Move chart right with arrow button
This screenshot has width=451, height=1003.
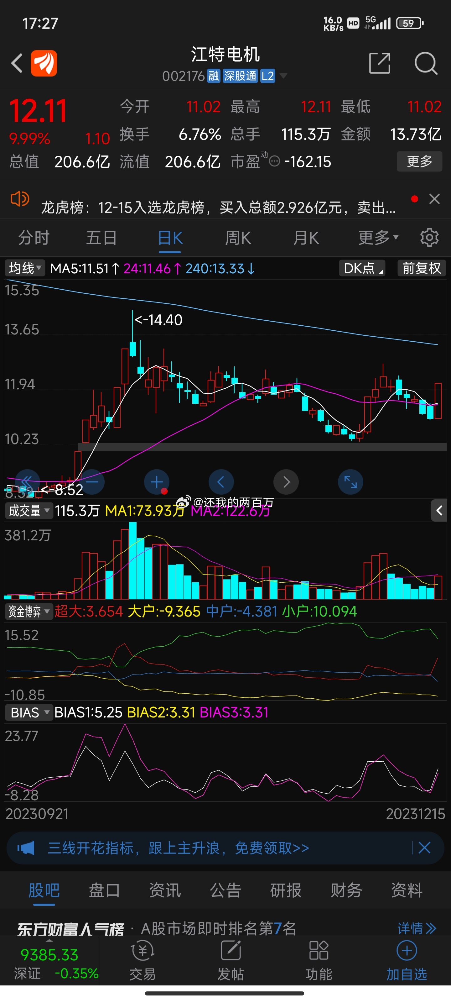click(286, 482)
